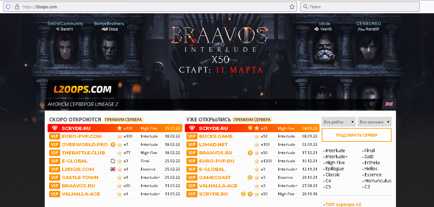Click the VIP badge next to BUCKS.GAME
The image size is (434, 207).
[x=192, y=136]
